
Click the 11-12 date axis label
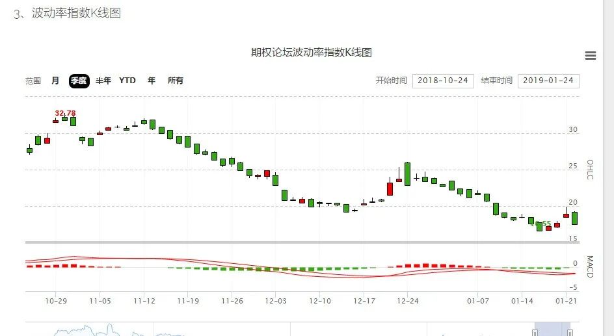coord(144,301)
